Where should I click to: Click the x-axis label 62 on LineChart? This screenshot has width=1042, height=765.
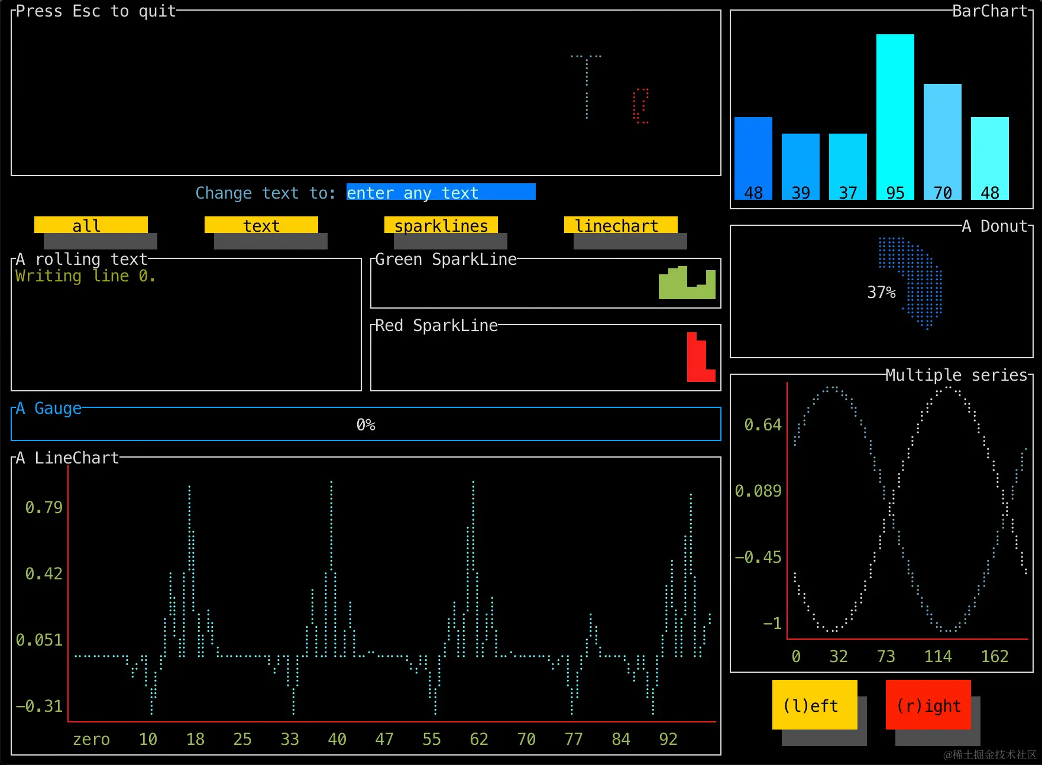coord(479,739)
